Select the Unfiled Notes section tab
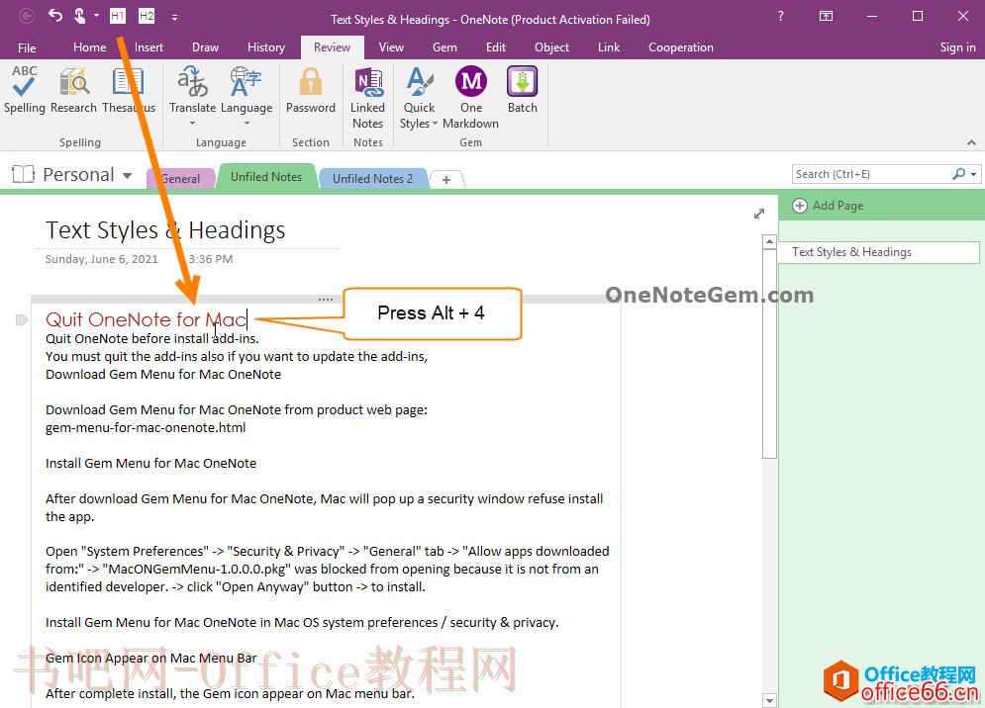The height and width of the screenshot is (708, 985). 266,177
